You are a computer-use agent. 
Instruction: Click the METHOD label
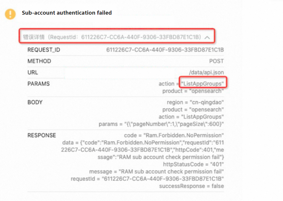tap(39, 61)
